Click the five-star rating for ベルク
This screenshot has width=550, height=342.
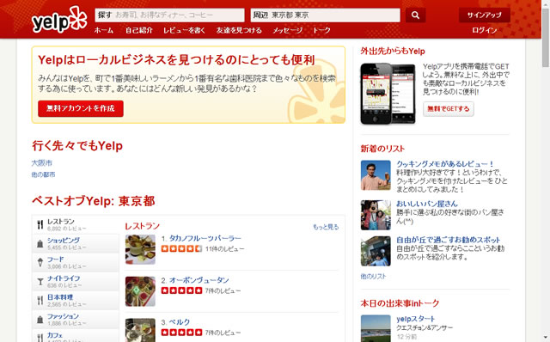click(x=181, y=333)
